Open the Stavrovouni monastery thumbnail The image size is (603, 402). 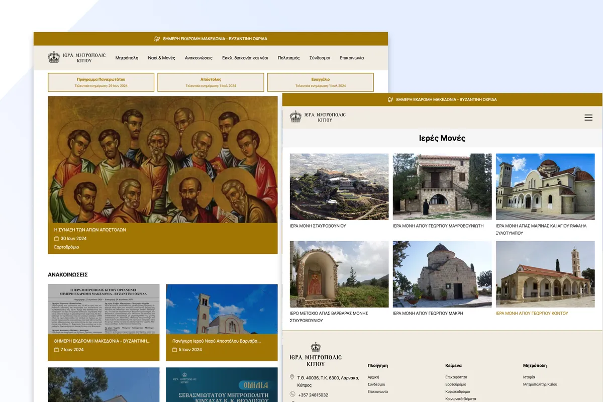pos(339,187)
